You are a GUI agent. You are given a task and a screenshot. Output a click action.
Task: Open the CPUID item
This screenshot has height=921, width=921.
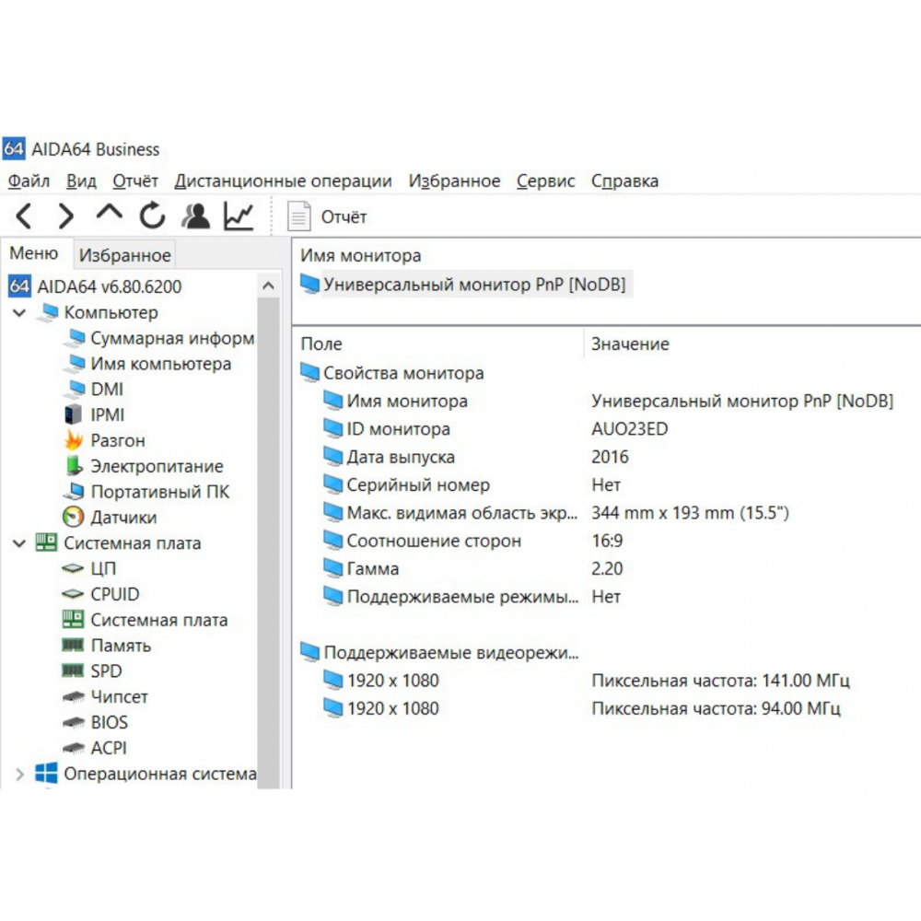100,594
